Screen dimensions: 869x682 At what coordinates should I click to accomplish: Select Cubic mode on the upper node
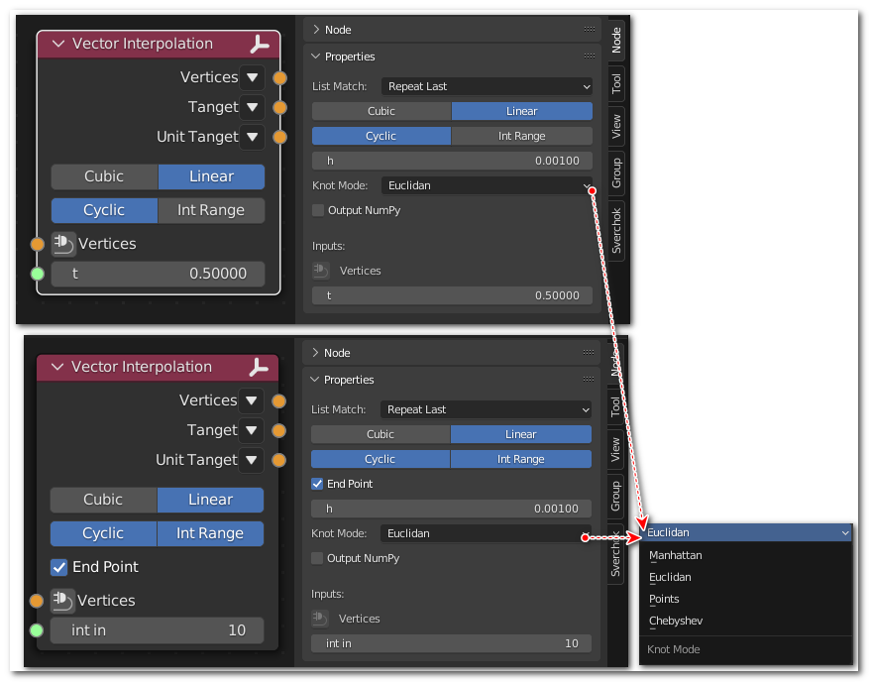click(x=105, y=176)
